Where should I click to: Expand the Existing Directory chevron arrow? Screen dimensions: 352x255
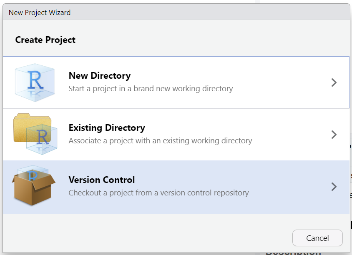(334, 135)
